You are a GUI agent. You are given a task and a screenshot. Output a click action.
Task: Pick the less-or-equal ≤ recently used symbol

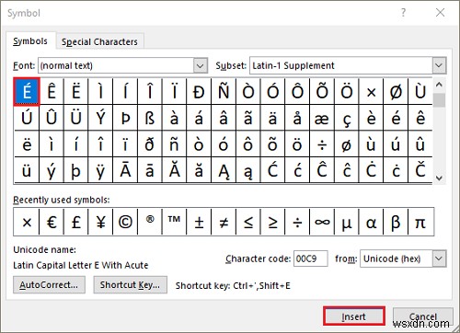pos(248,222)
